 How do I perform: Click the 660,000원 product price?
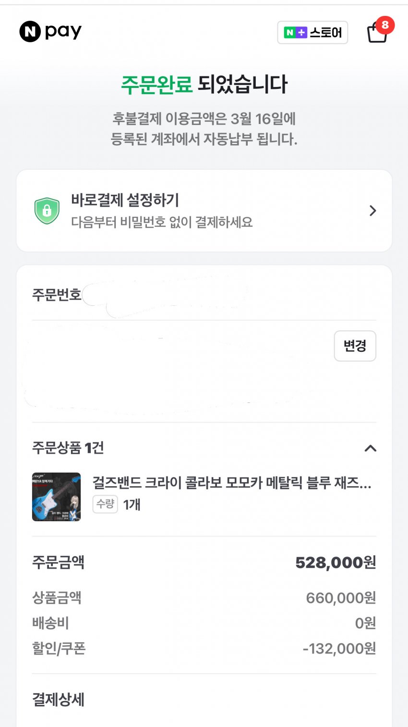(x=341, y=598)
